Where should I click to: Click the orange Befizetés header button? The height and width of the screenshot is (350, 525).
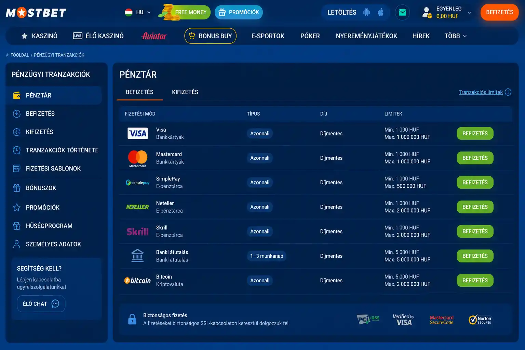499,12
